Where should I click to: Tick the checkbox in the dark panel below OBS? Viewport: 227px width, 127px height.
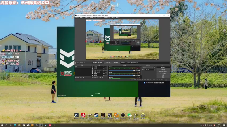144,83
